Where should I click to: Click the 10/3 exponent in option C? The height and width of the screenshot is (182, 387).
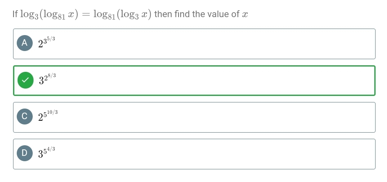52,112
